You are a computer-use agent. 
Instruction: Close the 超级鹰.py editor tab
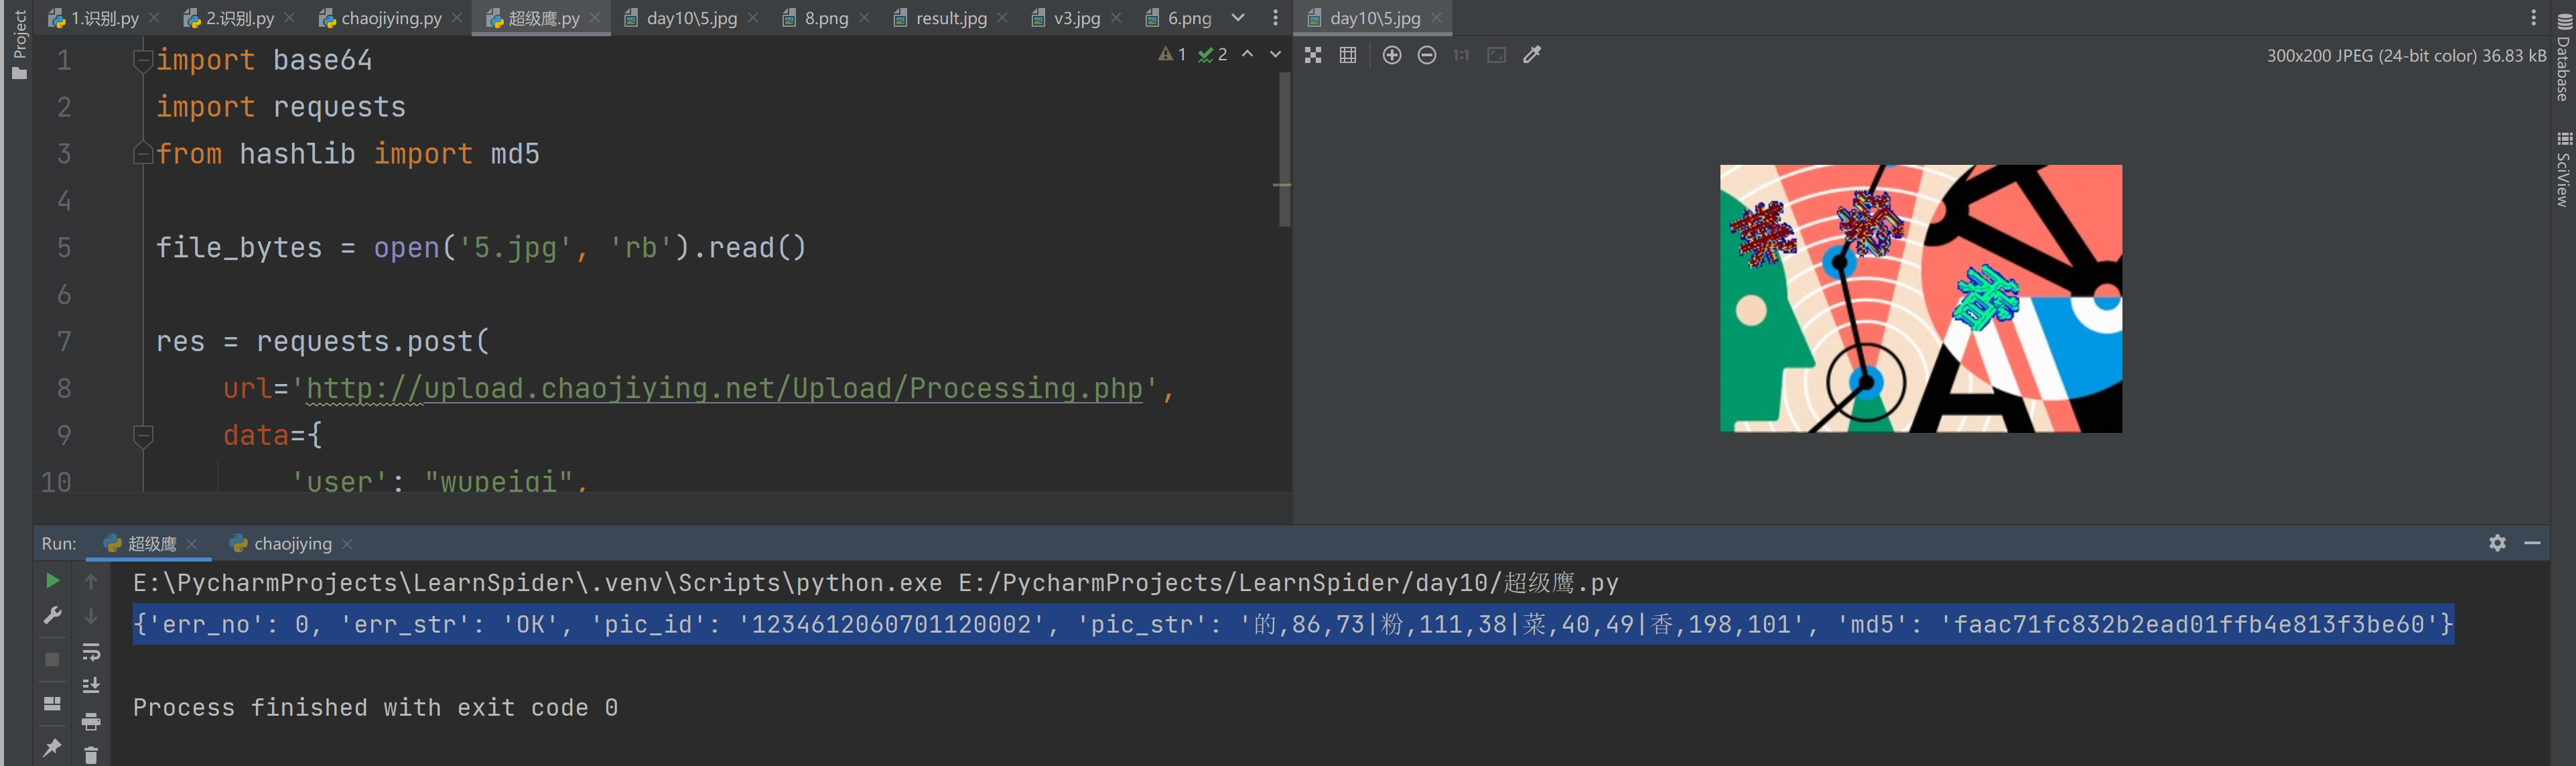(595, 18)
